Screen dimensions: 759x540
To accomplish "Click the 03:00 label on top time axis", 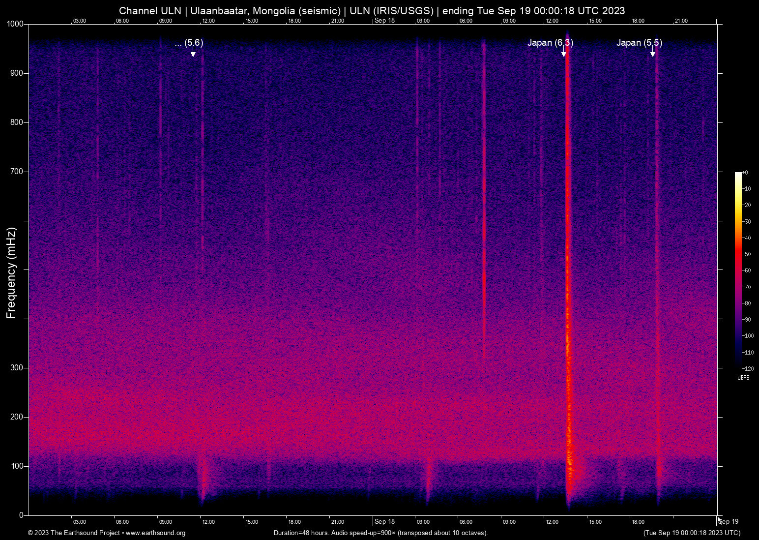I will coord(79,21).
